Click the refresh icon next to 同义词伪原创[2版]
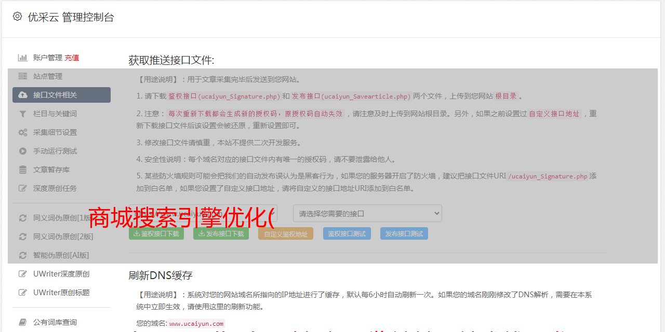Image resolution: width=665 pixels, height=332 pixels. pos(23,237)
